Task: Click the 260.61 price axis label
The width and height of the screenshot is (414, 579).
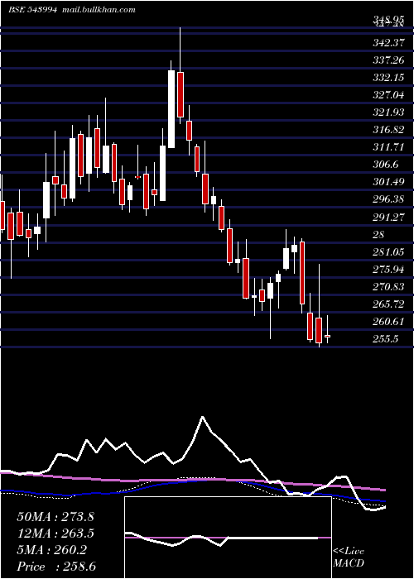Action: point(388,321)
